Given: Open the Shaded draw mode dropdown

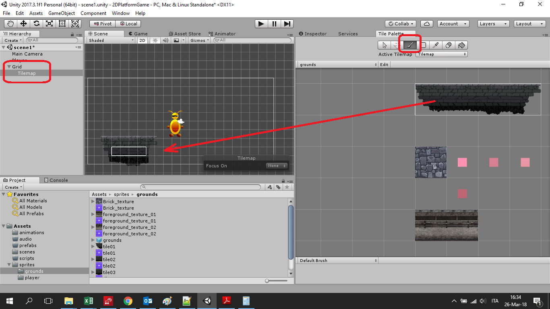Looking at the screenshot, I should pos(111,40).
